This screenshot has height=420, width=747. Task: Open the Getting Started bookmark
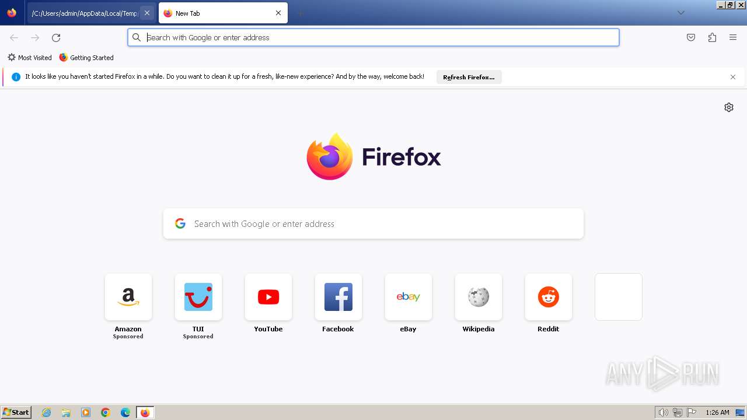tap(86, 58)
